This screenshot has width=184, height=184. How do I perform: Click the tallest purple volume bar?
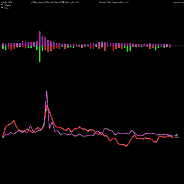coord(40,39)
